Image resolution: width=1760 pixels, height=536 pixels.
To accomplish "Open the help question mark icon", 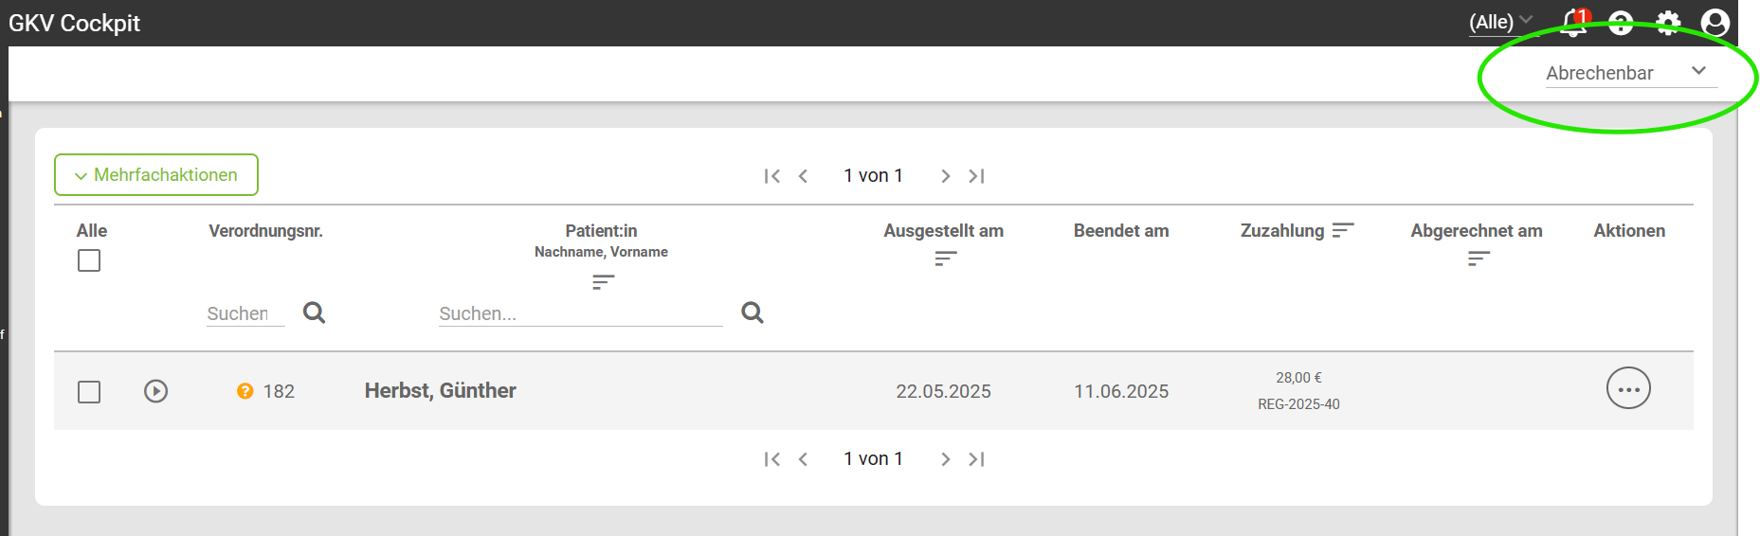I will pyautogui.click(x=1621, y=23).
